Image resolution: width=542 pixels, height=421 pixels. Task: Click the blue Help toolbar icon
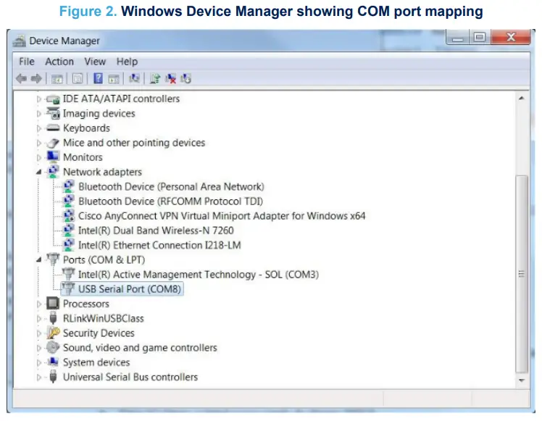[98, 78]
